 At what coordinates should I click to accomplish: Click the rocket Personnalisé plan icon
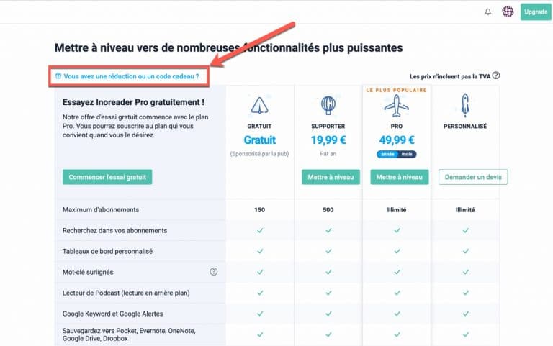click(x=465, y=106)
